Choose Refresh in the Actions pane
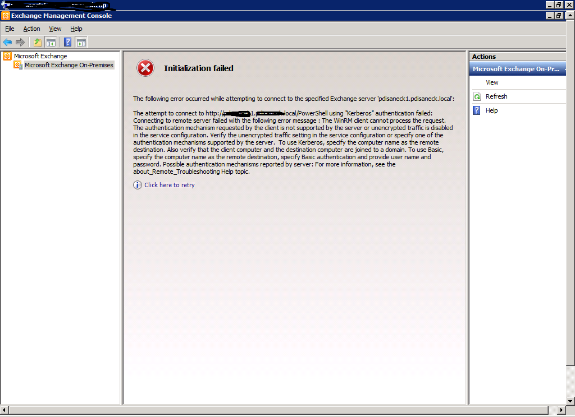 point(496,96)
